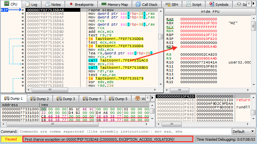Viewport: 257px width, 144px height.
Task: Open the Symbols tab
Action: tap(218, 5)
